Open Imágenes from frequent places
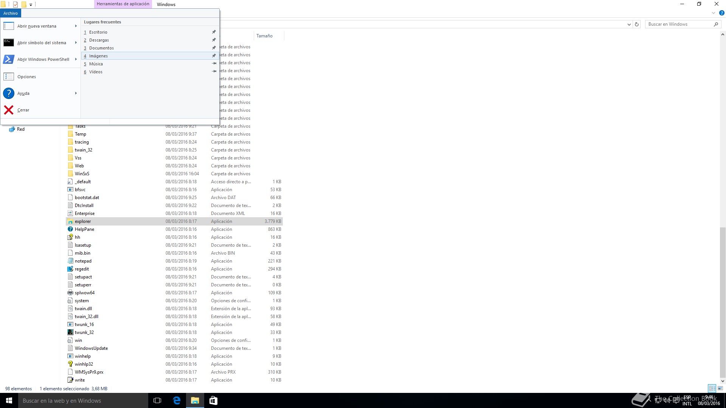Viewport: 726px width, 408px height. pyautogui.click(x=150, y=56)
